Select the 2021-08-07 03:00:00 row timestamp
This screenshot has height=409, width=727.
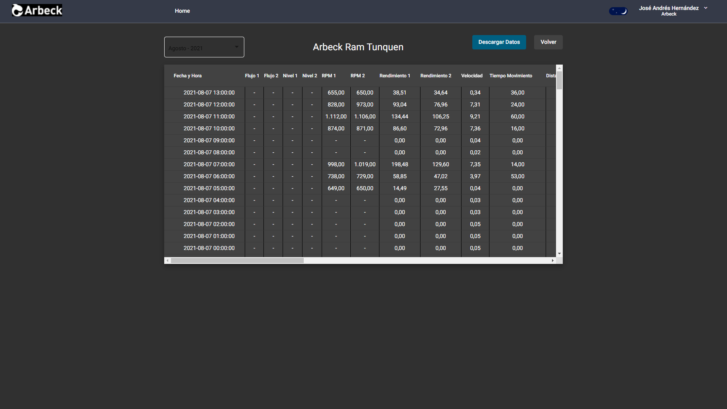(x=209, y=212)
